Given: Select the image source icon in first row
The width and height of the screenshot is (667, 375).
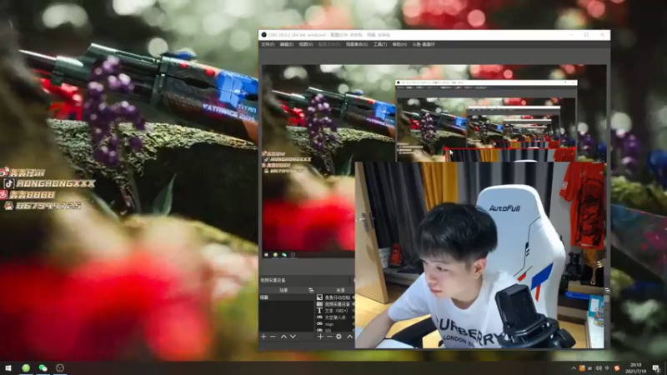Looking at the screenshot, I should (319, 297).
